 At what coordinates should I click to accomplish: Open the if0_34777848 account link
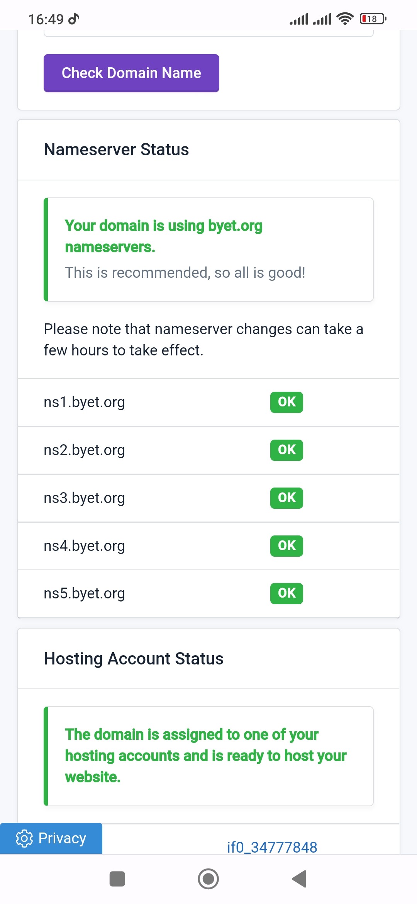pyautogui.click(x=272, y=847)
